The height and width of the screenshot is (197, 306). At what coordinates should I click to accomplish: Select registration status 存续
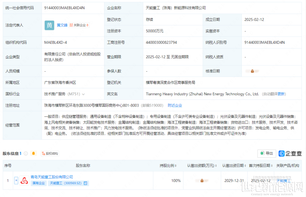click(150, 20)
